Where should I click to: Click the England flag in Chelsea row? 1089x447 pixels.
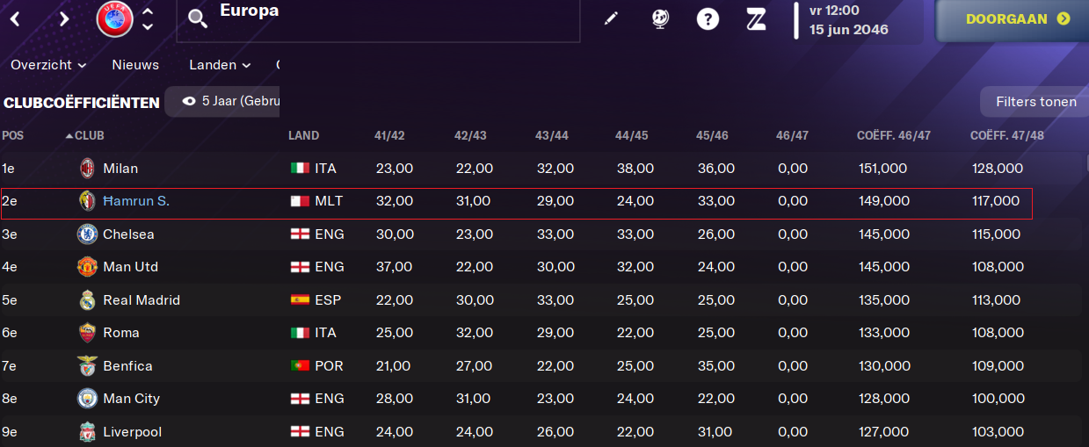pos(300,234)
